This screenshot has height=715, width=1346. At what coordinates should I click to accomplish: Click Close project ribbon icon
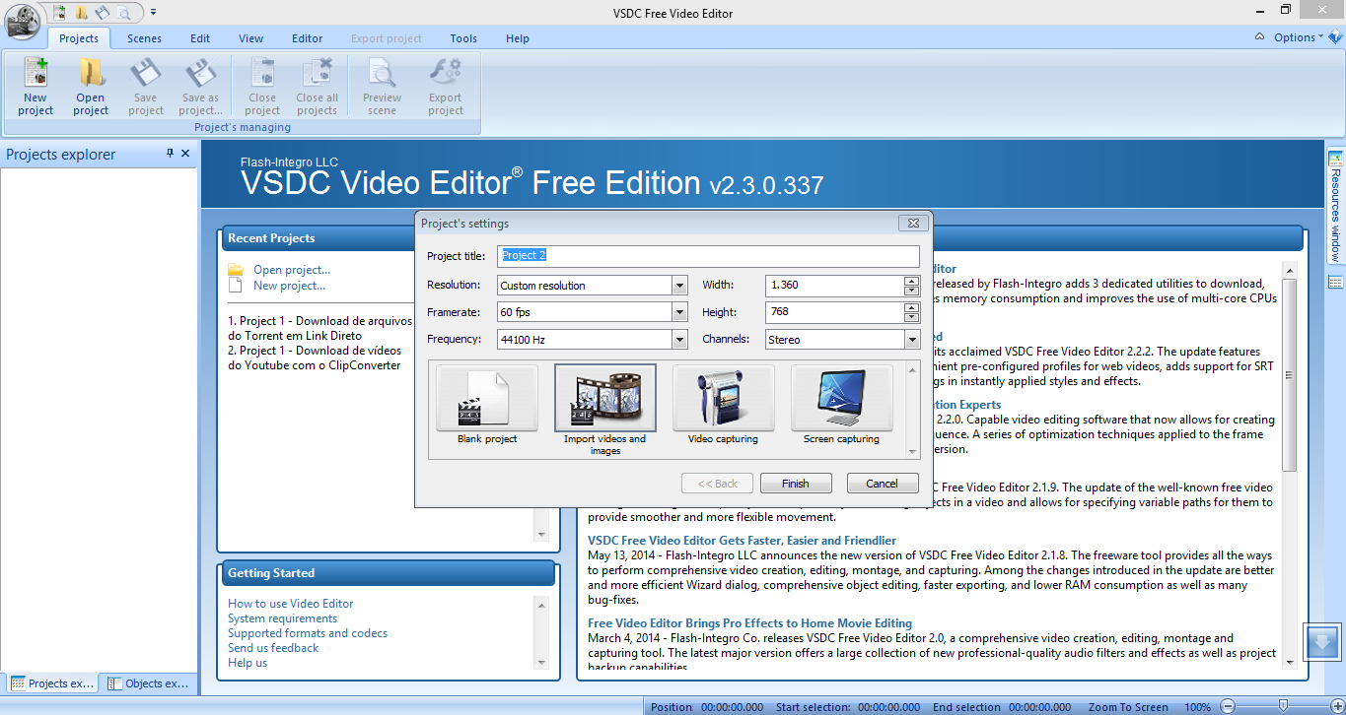point(262,87)
